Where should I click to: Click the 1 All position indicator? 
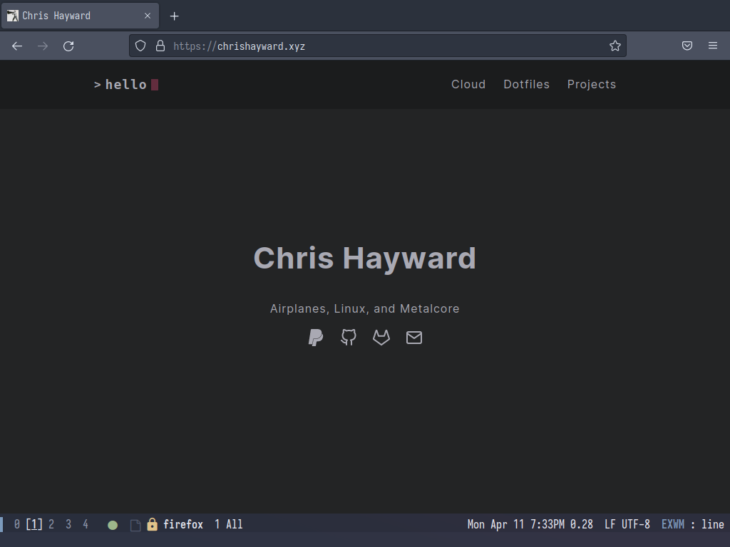229,525
